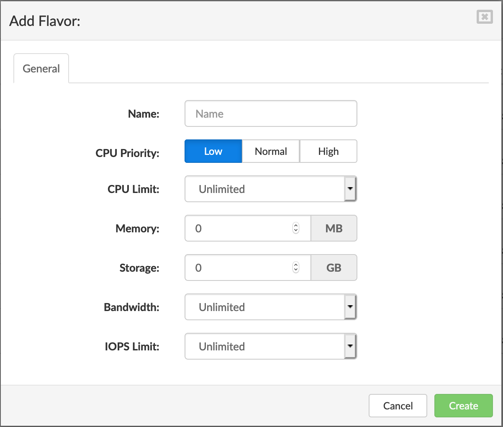Switch to the General tab
This screenshot has width=503, height=427.
[x=41, y=68]
